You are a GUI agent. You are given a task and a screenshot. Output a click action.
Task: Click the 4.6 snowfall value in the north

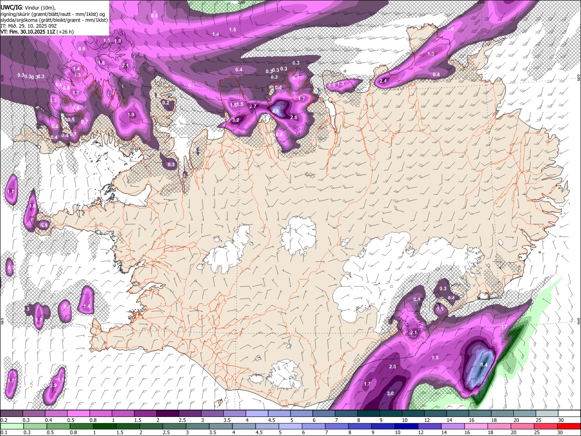[x=276, y=111]
